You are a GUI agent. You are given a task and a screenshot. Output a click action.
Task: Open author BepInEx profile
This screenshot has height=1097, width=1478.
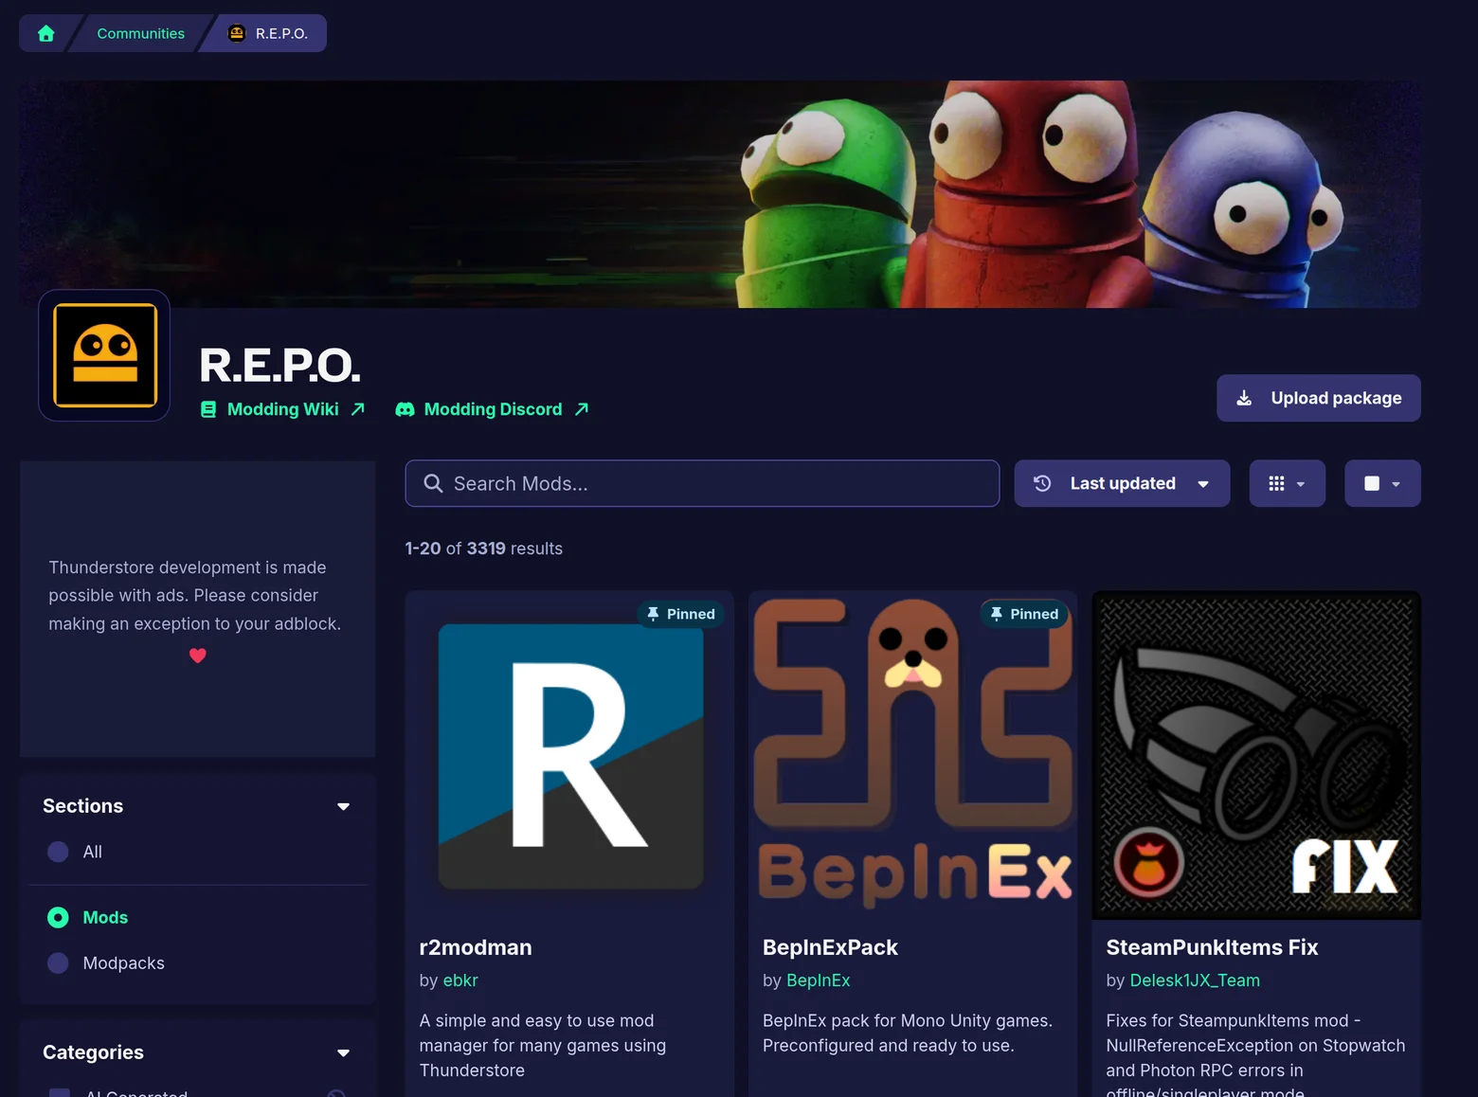click(x=819, y=980)
